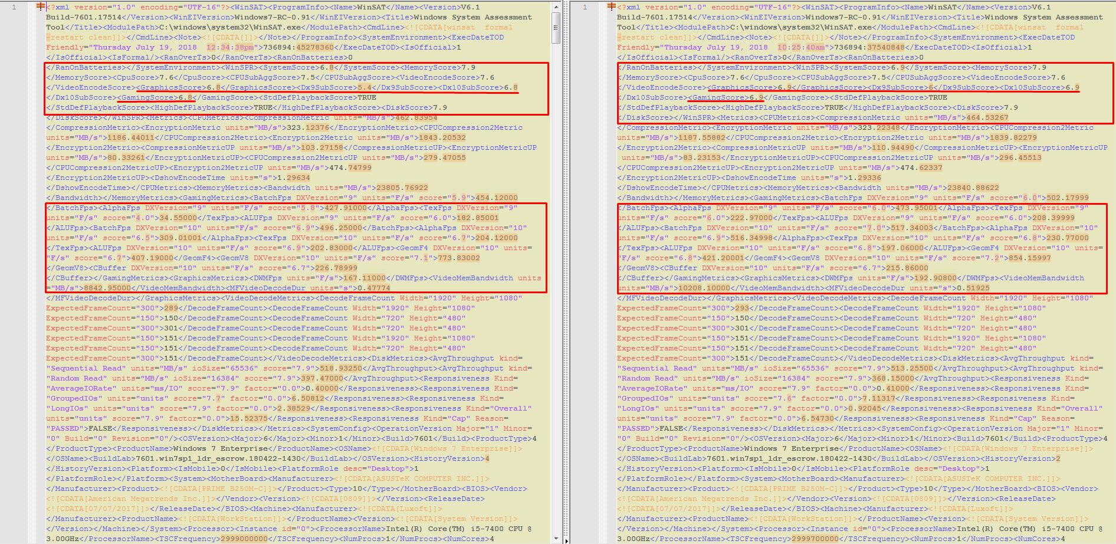Click underlined GamingScore 6.8 in left pane

coord(156,97)
